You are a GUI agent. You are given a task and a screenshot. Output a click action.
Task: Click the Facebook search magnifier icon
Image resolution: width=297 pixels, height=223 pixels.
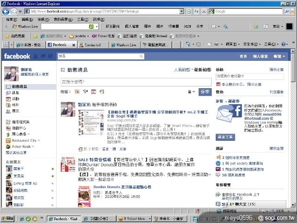tap(141, 56)
